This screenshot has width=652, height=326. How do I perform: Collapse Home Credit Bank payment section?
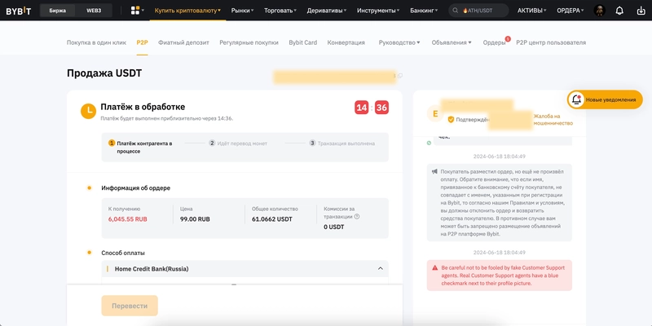380,269
